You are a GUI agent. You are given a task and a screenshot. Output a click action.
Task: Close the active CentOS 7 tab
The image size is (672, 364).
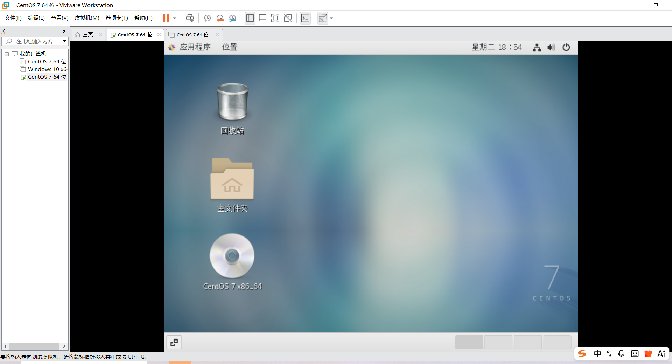(159, 34)
